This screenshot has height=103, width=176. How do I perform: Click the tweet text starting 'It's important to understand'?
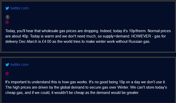pos(86,87)
